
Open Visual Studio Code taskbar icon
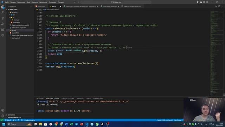click(x=87, y=124)
